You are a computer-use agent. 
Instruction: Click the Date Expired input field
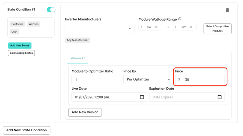pyautogui.click(x=187, y=97)
